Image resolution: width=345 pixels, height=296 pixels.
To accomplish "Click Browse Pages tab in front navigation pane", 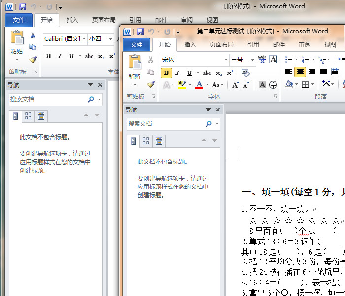I will coord(146,141).
